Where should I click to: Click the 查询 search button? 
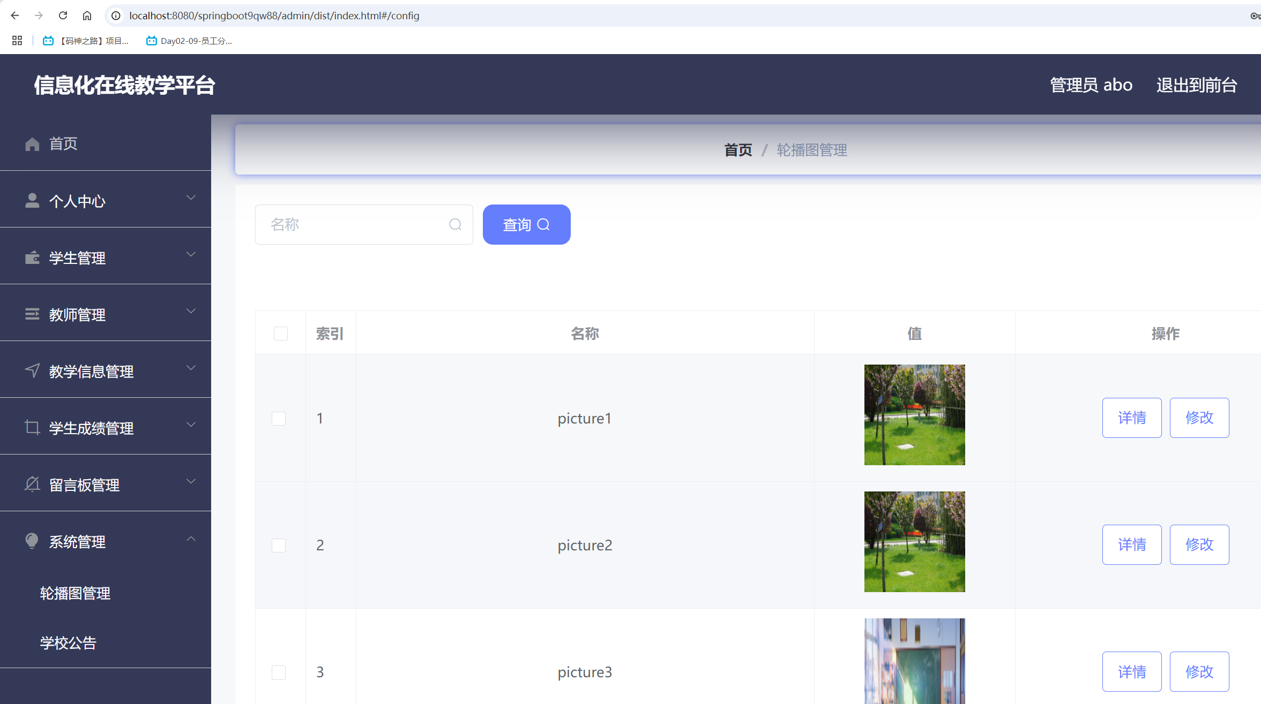(x=526, y=224)
